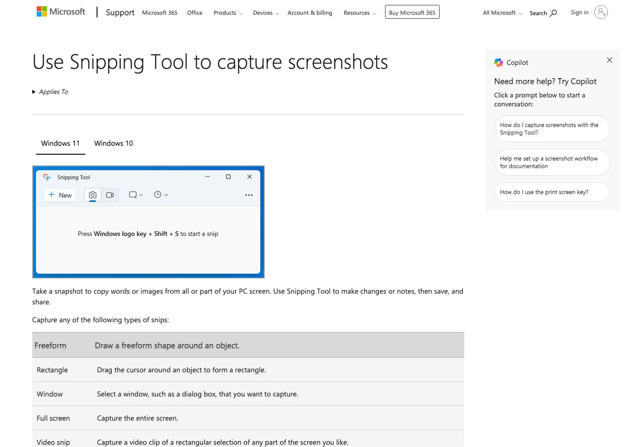The height and width of the screenshot is (447, 644).
Task: Expand the Products dropdown
Action: pyautogui.click(x=228, y=13)
